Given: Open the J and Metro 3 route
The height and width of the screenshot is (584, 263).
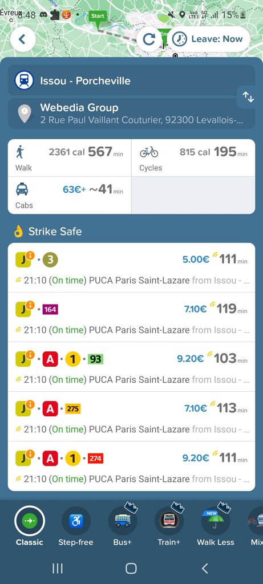Looking at the screenshot, I should 131,267.
